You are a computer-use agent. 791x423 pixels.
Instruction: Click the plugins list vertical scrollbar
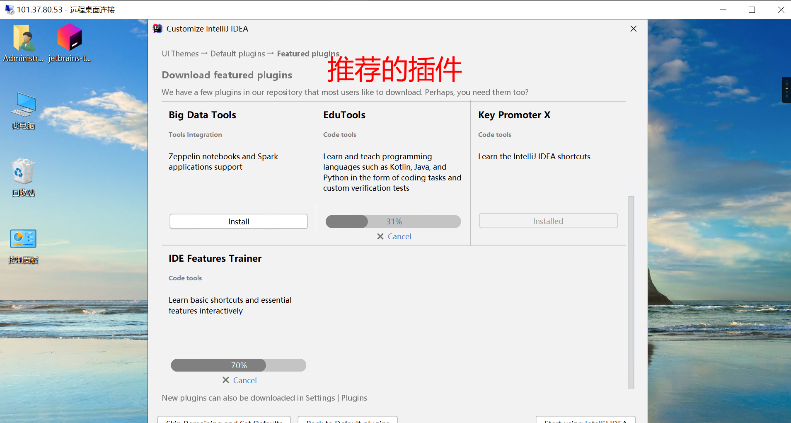pyautogui.click(x=631, y=292)
